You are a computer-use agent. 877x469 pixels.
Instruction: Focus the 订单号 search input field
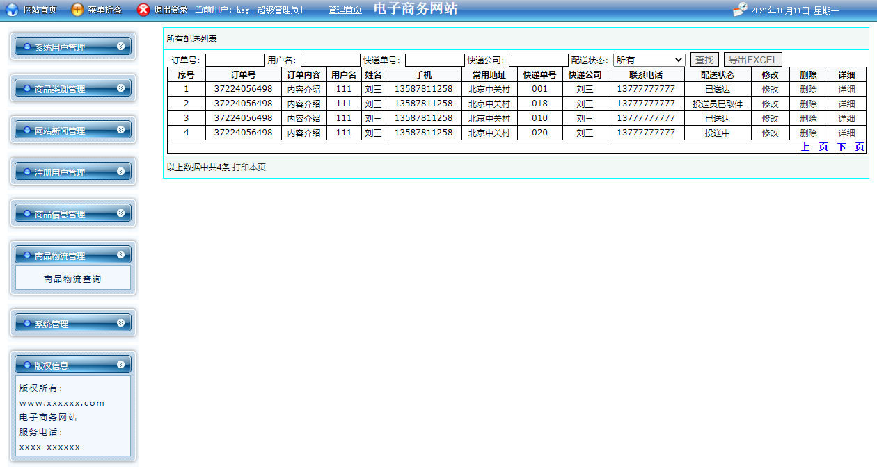click(235, 60)
